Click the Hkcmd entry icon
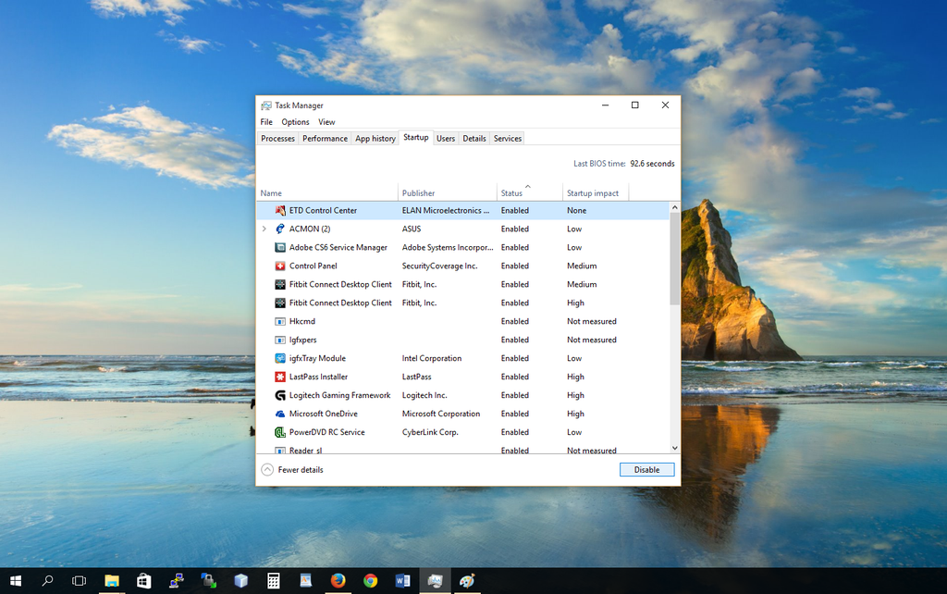 pyautogui.click(x=280, y=321)
